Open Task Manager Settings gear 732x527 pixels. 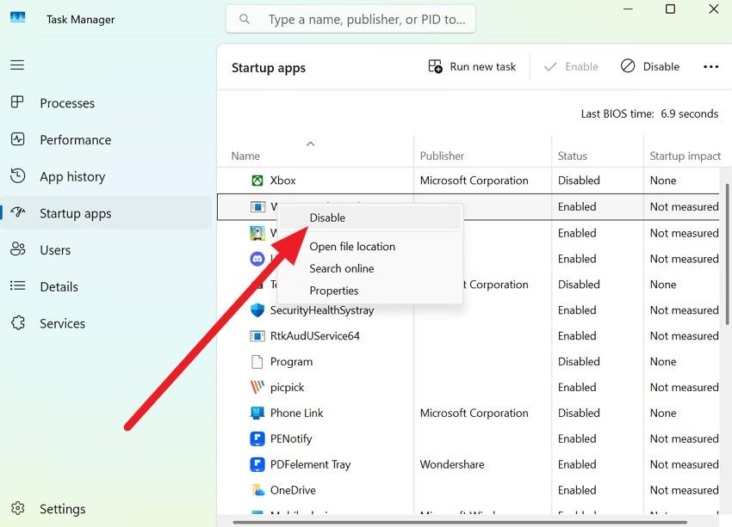17,508
